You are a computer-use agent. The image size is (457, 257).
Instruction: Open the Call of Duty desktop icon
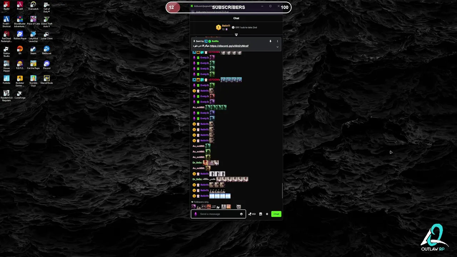tap(46, 7)
